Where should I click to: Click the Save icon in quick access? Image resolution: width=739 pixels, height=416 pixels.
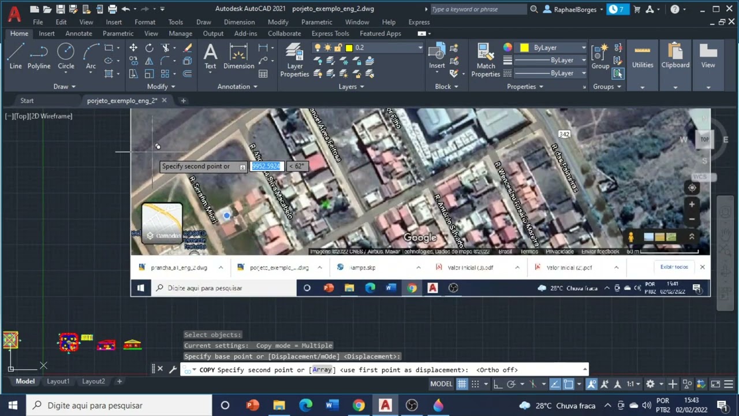point(61,9)
